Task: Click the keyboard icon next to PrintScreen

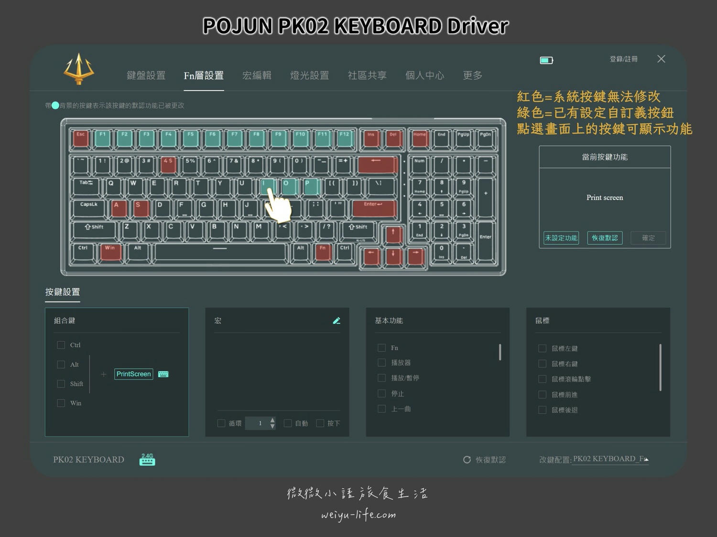Action: tap(163, 374)
